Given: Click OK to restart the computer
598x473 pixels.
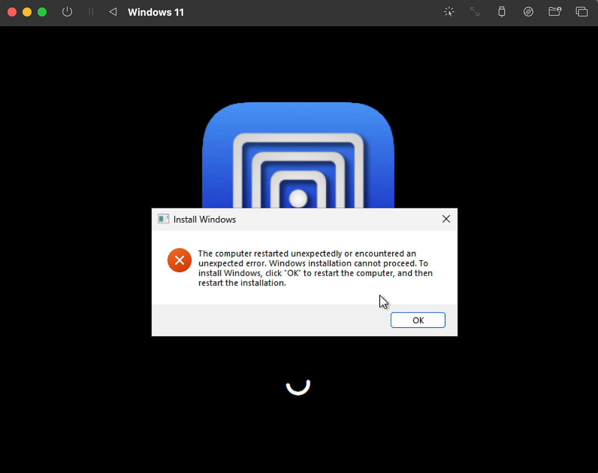Looking at the screenshot, I should (x=418, y=320).
